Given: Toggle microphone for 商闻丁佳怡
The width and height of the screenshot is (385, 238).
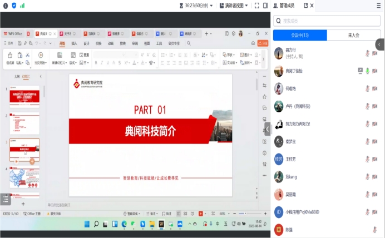Looking at the screenshot, I should pyautogui.click(x=368, y=71).
